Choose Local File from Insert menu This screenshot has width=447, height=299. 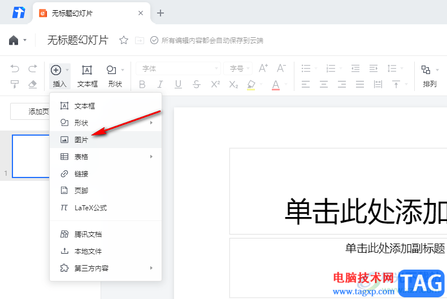106,251
